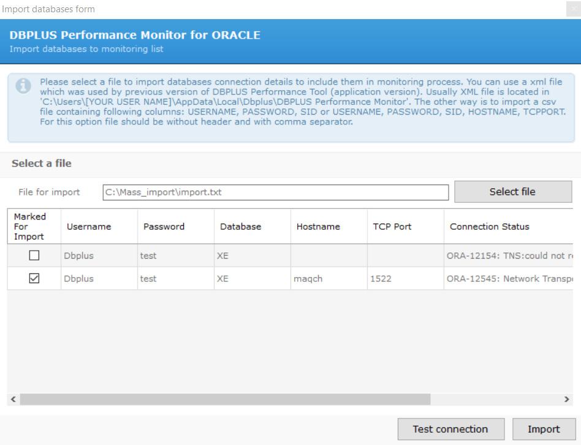Click the Database column header

[253, 226]
